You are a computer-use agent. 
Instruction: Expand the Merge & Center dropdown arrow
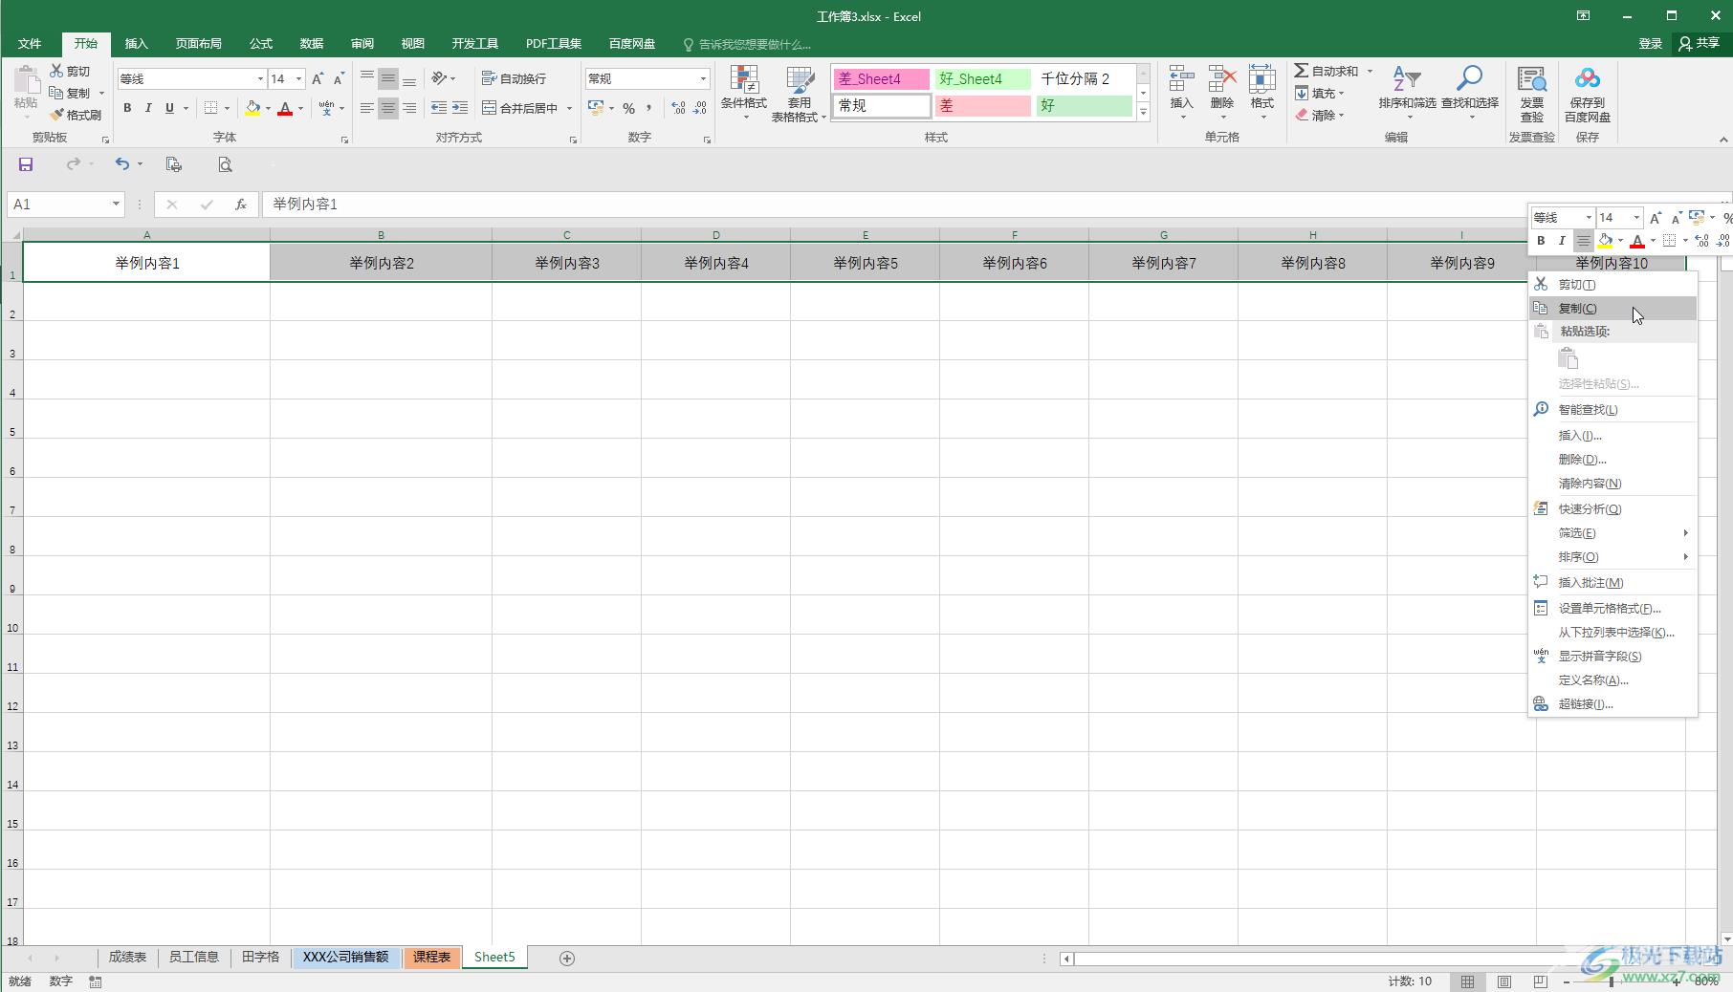569,108
